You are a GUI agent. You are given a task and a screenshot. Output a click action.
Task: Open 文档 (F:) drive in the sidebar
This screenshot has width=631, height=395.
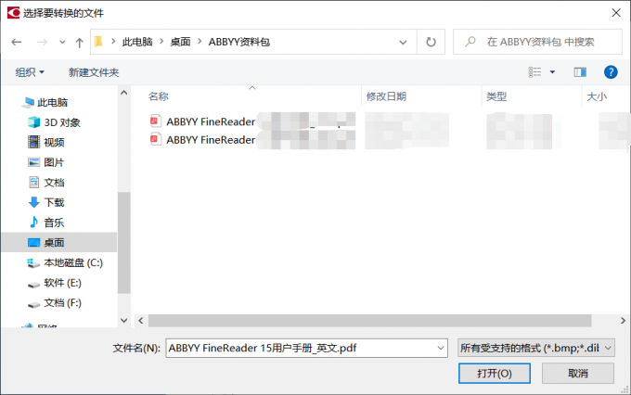(62, 303)
